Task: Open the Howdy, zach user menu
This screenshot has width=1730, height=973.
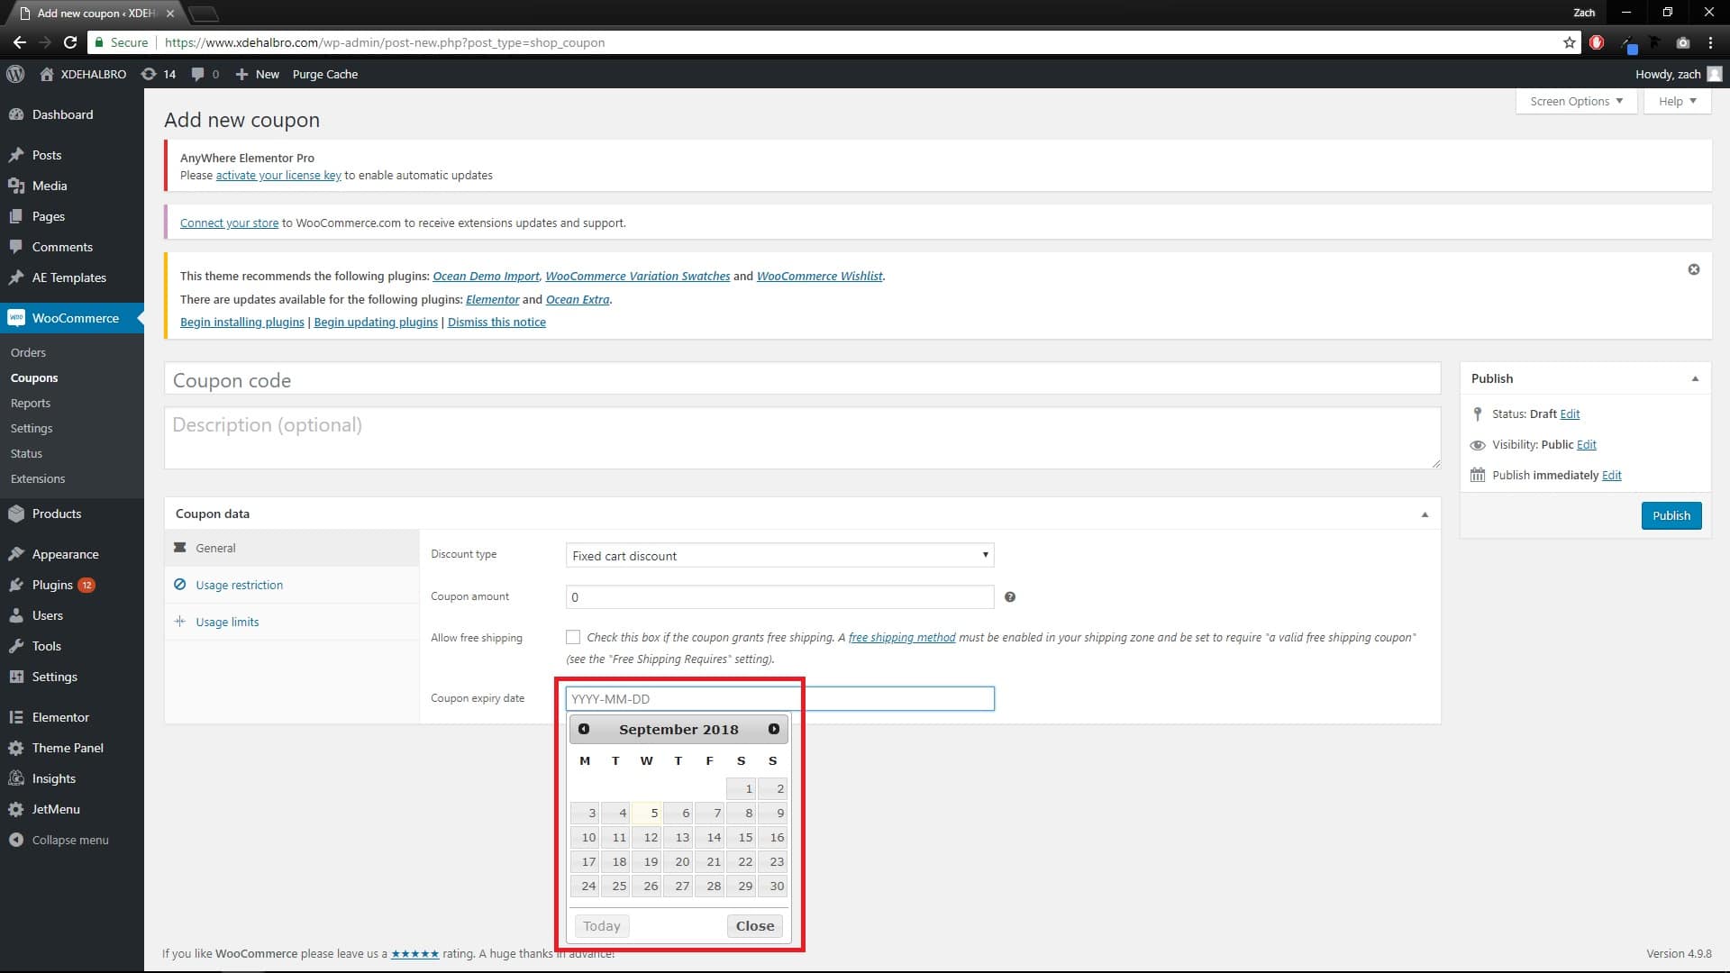Action: [x=1678, y=74]
